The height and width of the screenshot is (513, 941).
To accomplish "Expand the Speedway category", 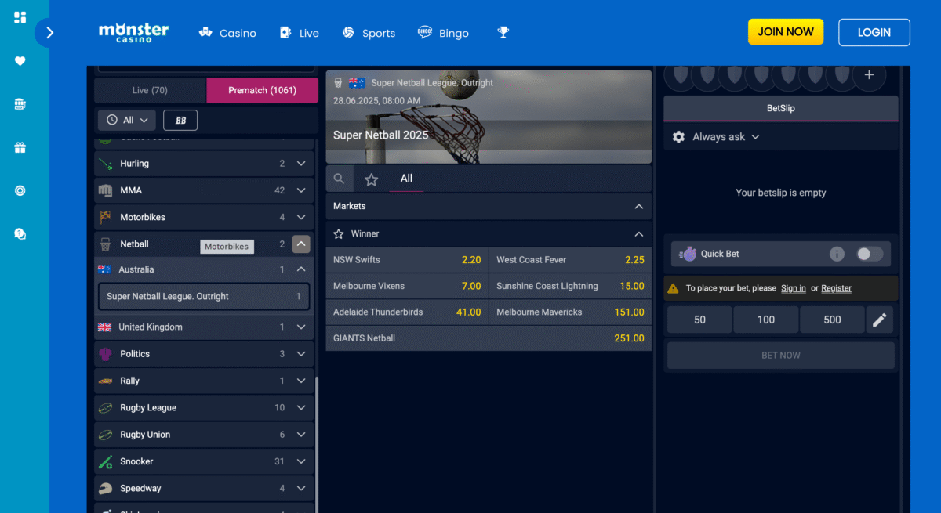I will (301, 488).
